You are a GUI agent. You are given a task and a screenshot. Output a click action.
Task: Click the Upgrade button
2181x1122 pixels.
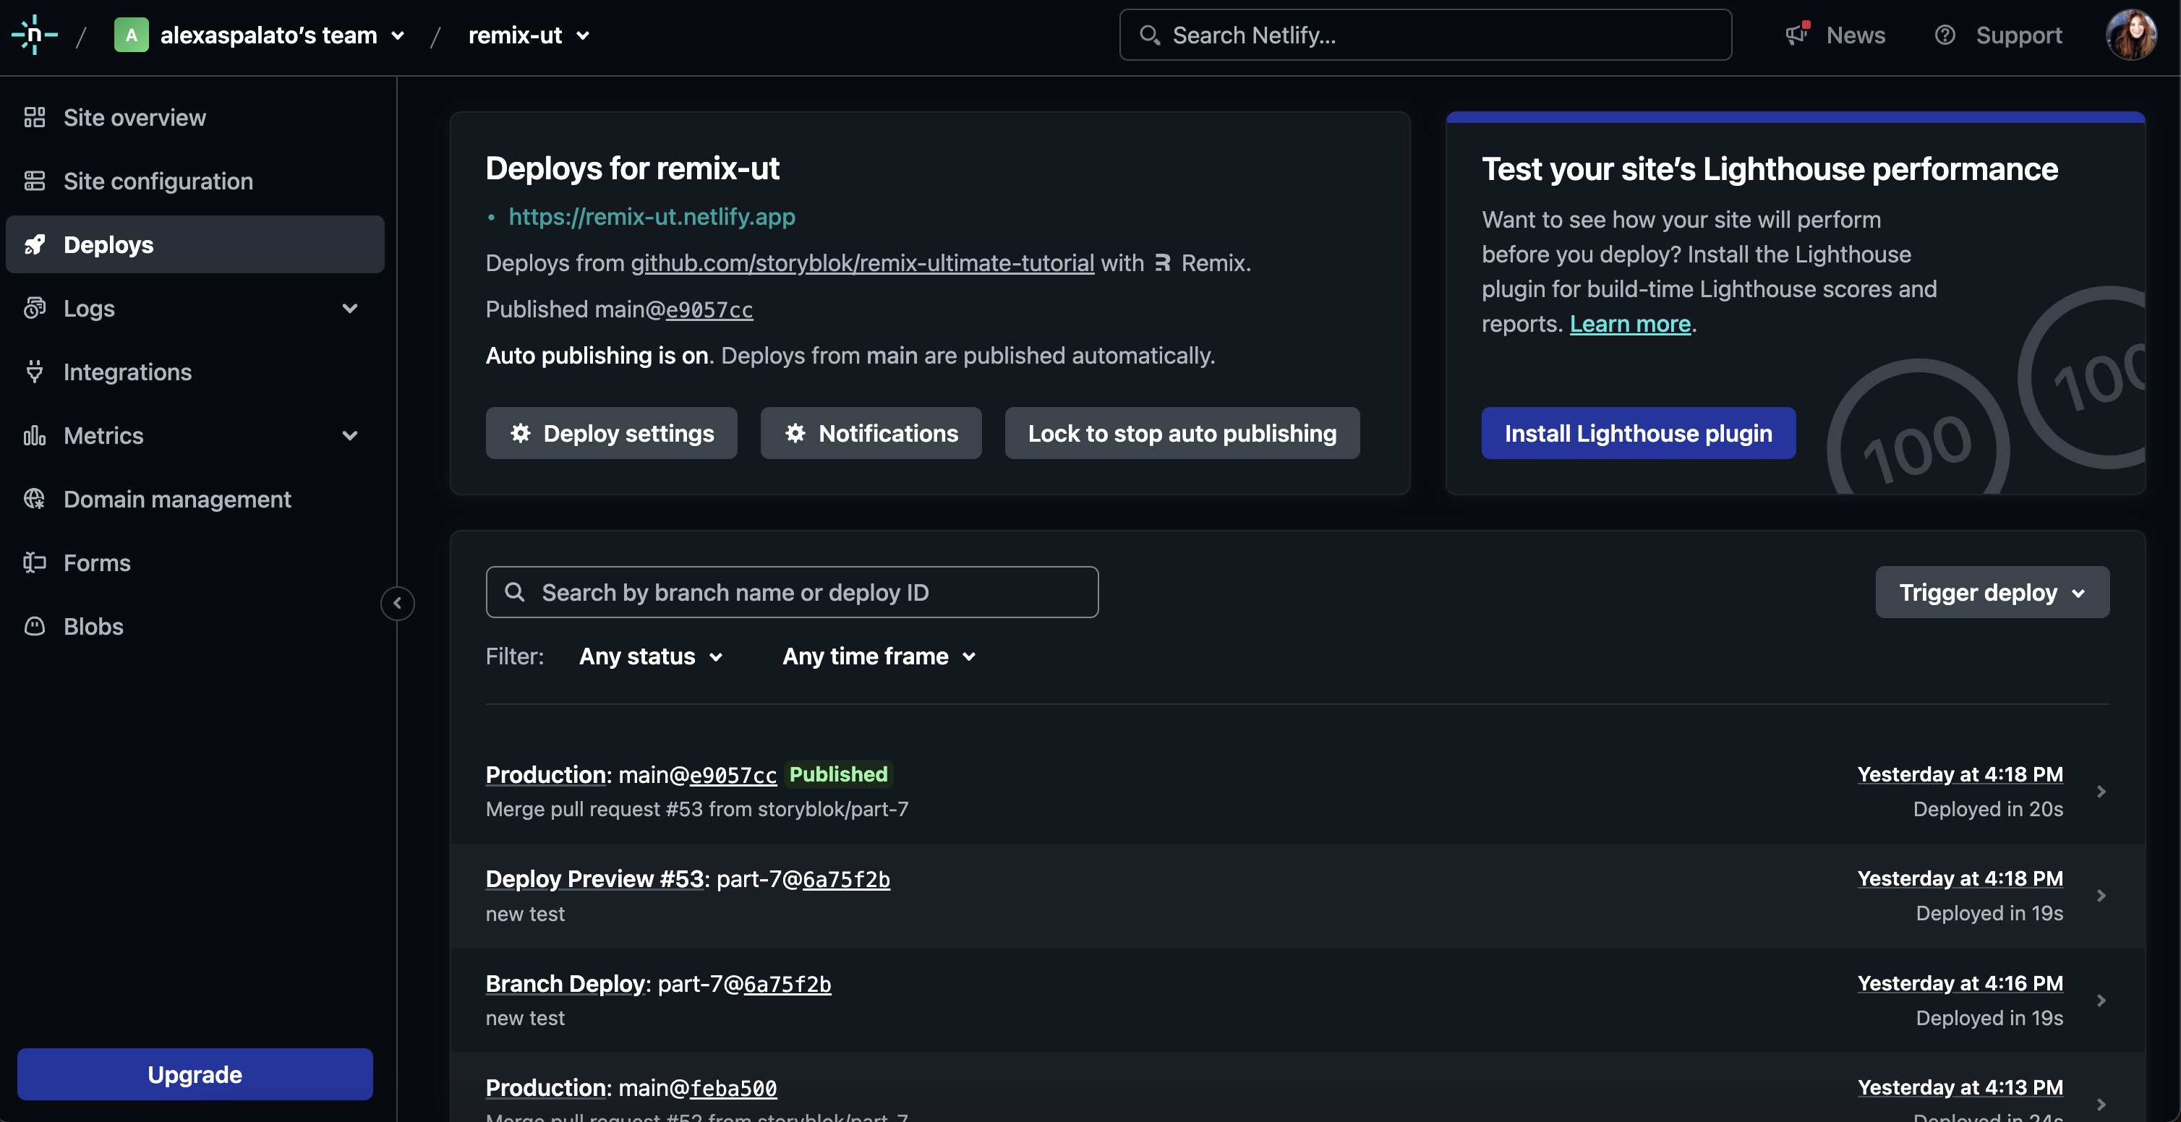coord(195,1074)
